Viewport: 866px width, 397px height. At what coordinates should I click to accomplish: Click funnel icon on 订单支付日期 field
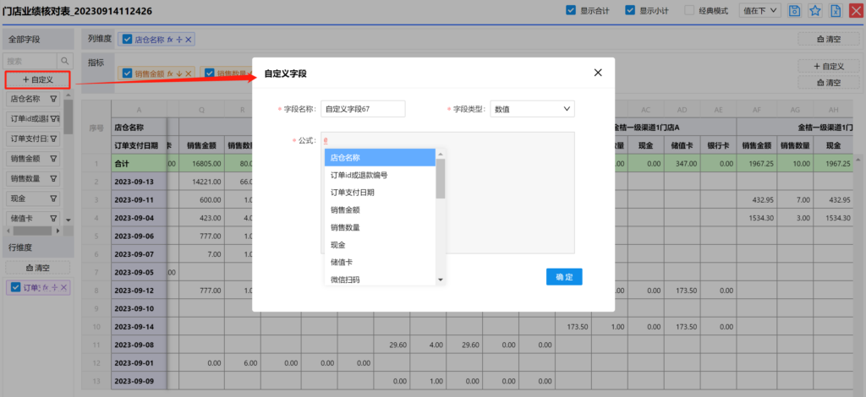pos(53,139)
